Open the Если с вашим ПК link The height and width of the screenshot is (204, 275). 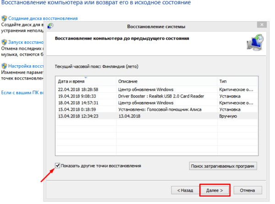tap(22, 92)
